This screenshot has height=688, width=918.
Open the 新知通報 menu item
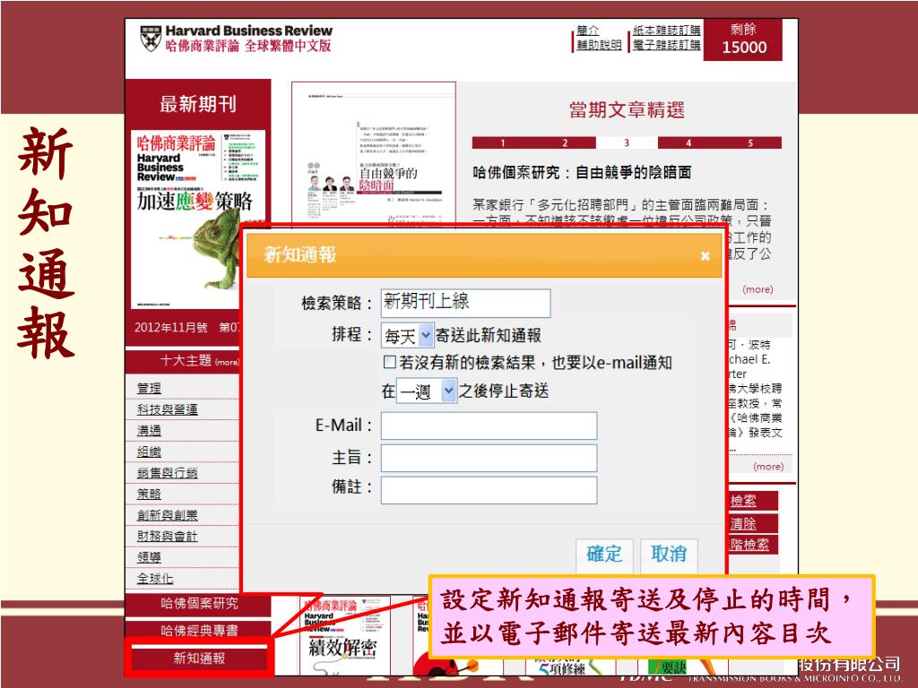(x=198, y=658)
